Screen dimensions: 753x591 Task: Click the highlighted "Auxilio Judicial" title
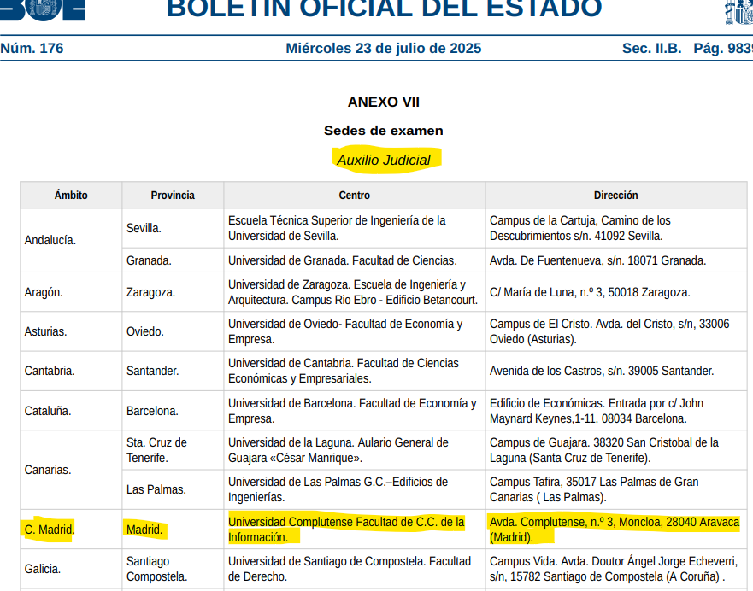click(384, 160)
